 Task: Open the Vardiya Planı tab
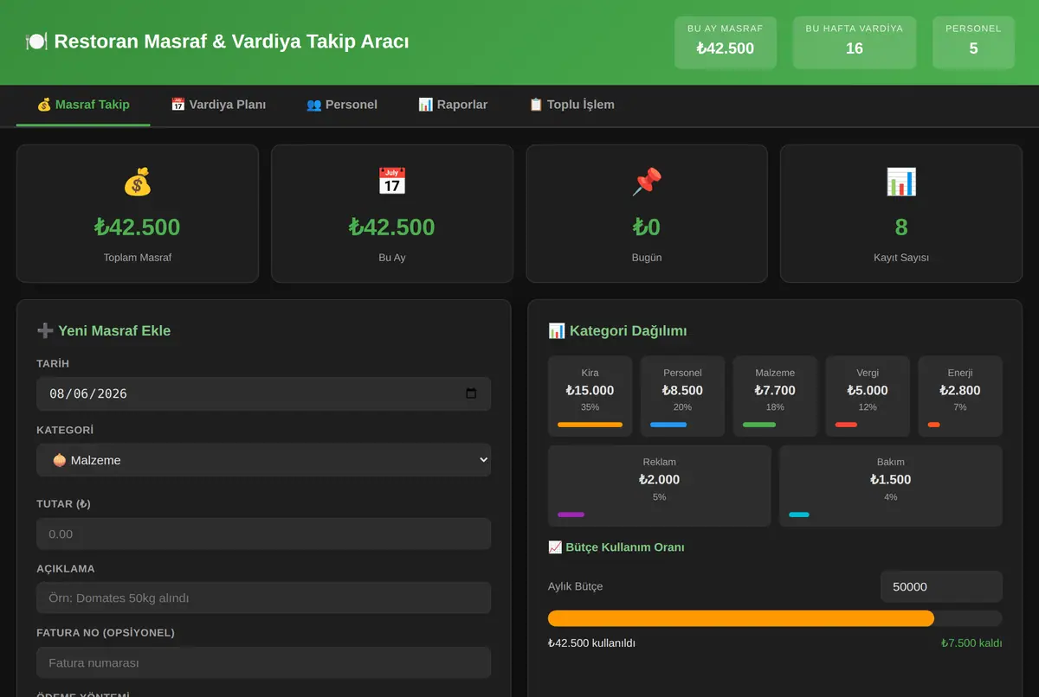[218, 105]
